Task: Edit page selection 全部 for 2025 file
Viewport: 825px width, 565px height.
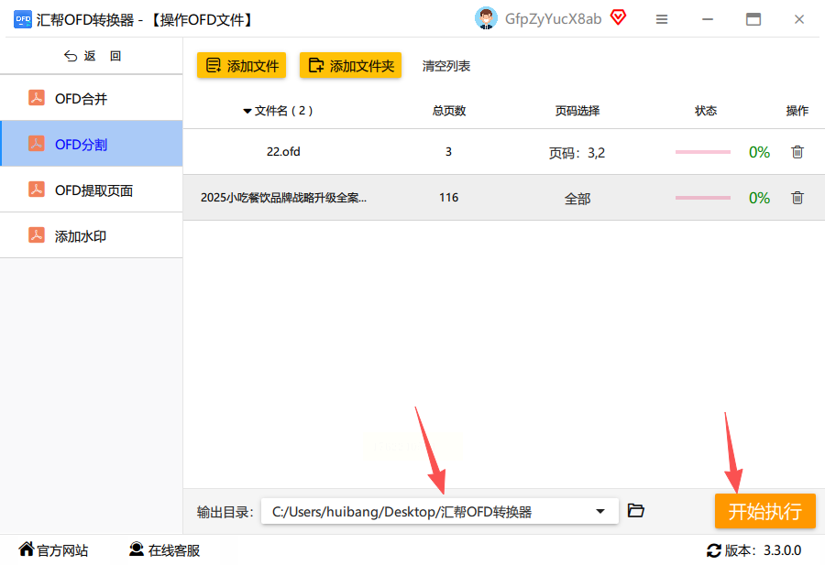Action: click(577, 199)
